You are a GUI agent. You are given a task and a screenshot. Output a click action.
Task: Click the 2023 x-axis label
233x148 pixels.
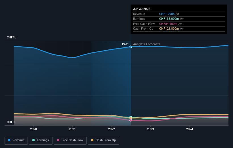(x=150, y=129)
